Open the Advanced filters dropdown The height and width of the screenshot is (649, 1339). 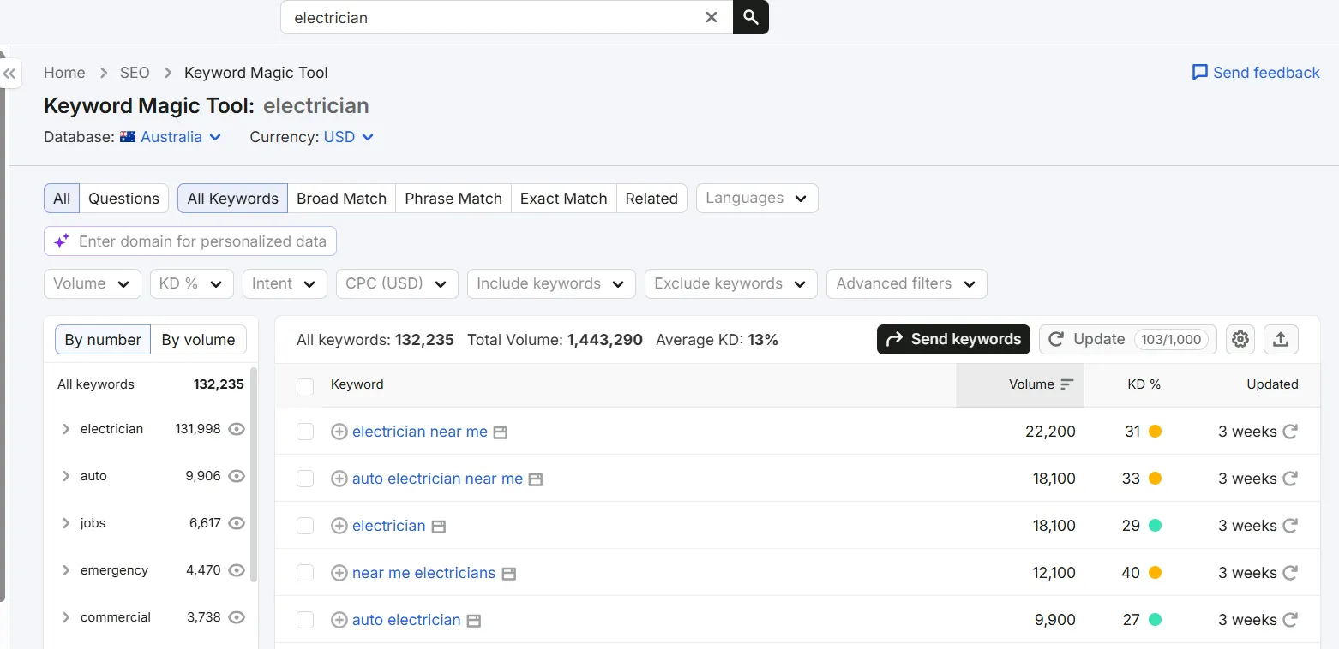tap(907, 283)
